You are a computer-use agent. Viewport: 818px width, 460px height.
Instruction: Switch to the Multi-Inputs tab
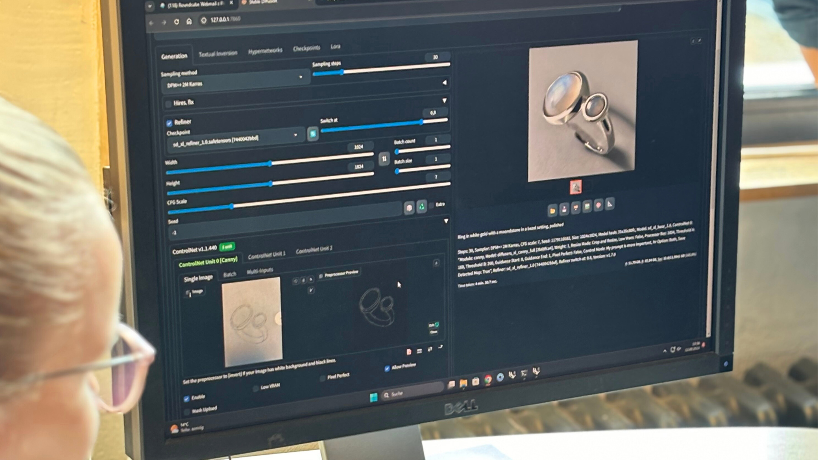point(260,271)
